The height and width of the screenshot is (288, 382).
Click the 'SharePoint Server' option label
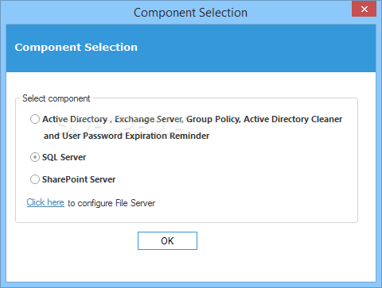(79, 179)
